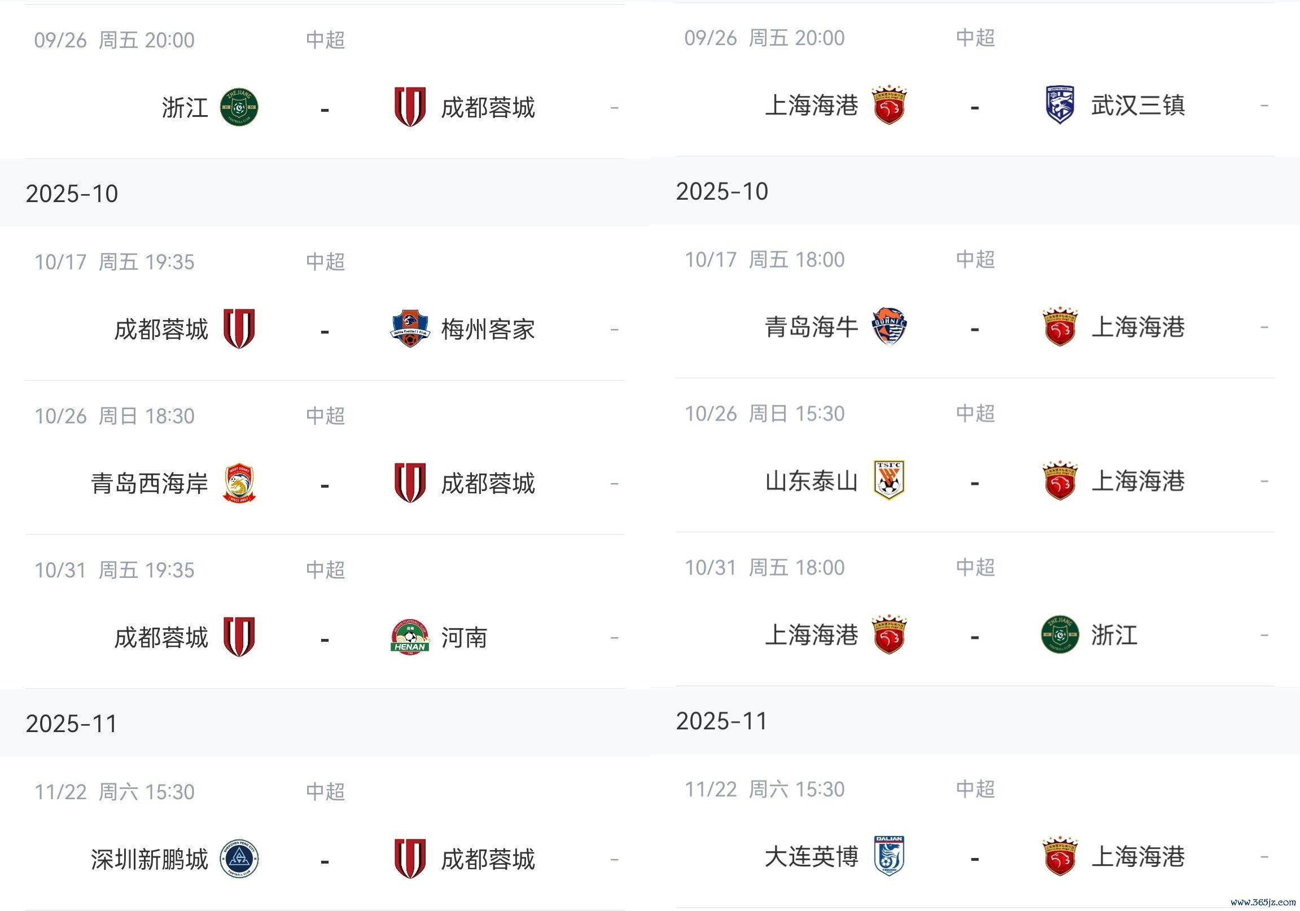Open the 梅州客家 team name link
This screenshot has height=911, width=1300.
point(488,330)
